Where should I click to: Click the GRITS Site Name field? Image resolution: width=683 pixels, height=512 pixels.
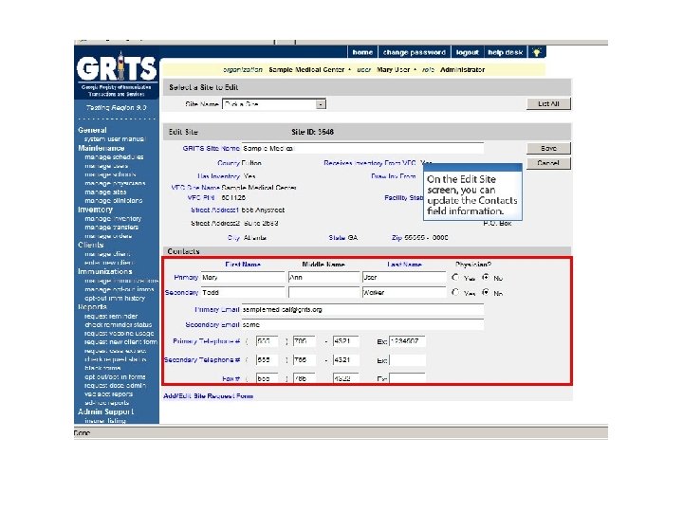click(362, 149)
